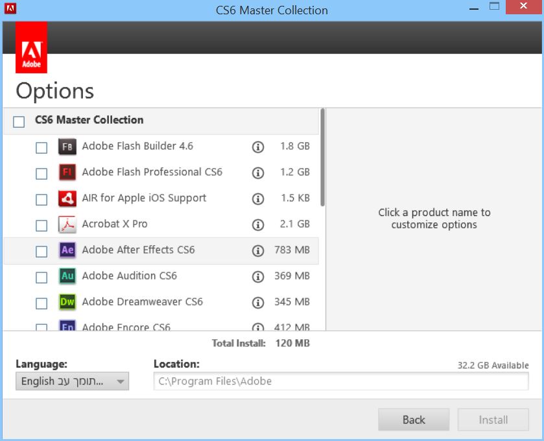
Task: Click the Flash Builder FB icon
Action: click(x=67, y=147)
